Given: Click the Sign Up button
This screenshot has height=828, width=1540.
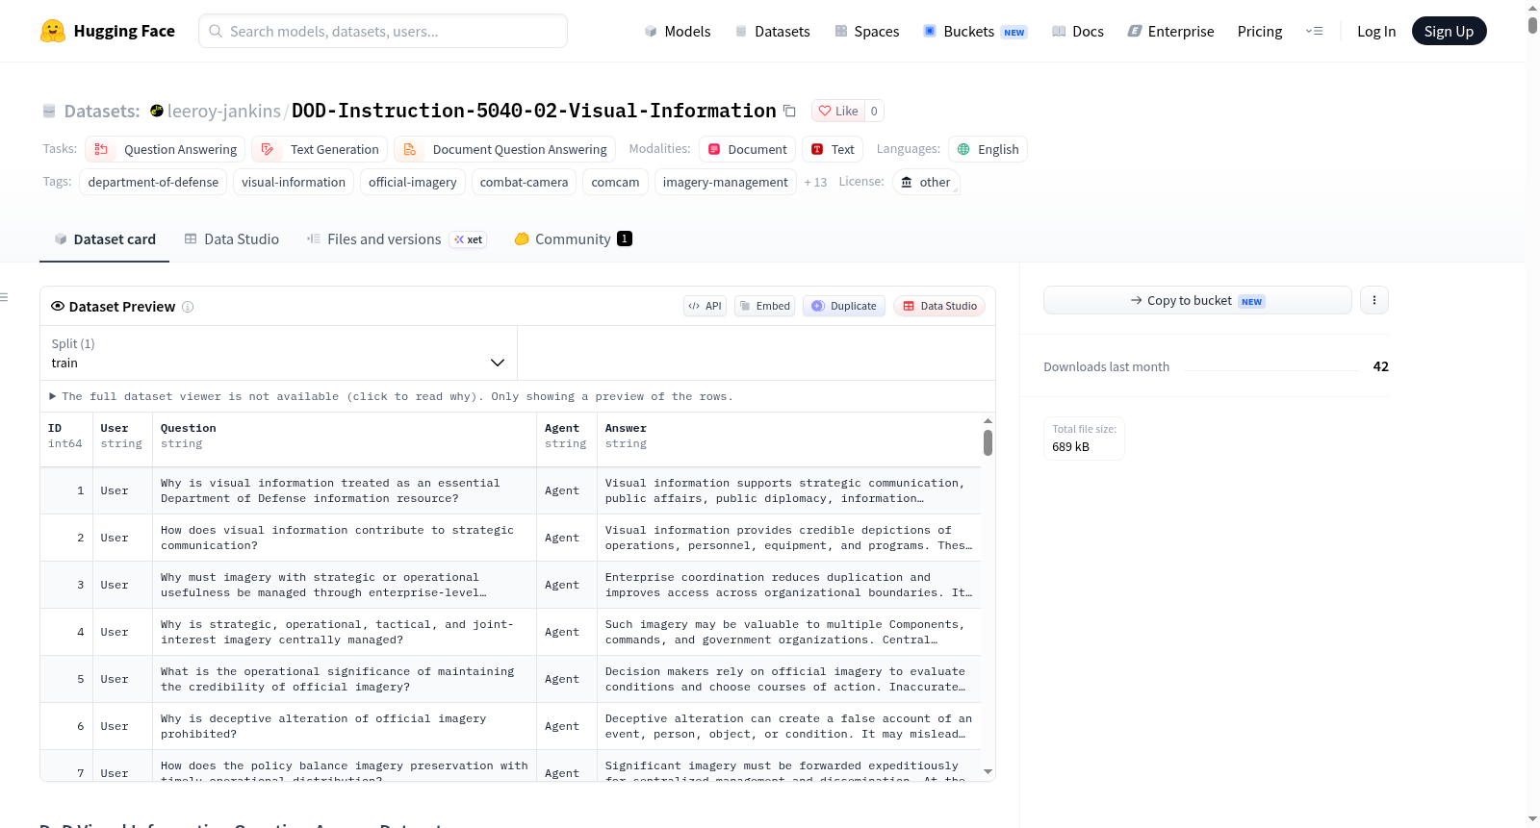Looking at the screenshot, I should 1449,31.
